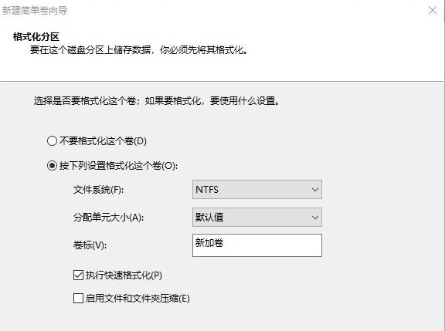The height and width of the screenshot is (331, 445).
Task: Click the 执行快速格式化(P) label text
Action: coord(124,275)
